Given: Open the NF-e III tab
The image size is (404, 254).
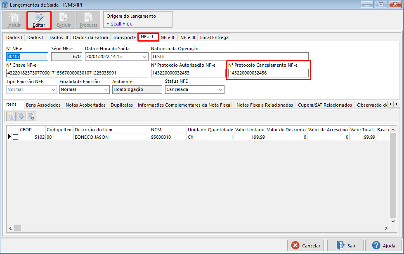Looking at the screenshot, I should 188,37.
